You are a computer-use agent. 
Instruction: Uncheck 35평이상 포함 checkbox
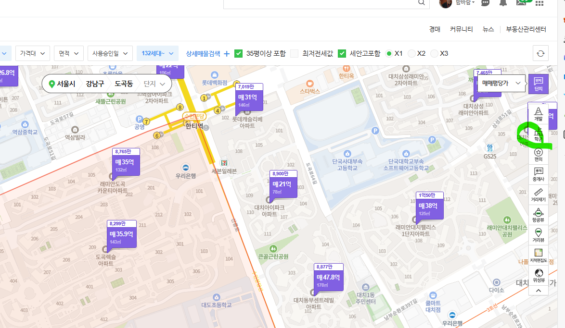point(238,54)
